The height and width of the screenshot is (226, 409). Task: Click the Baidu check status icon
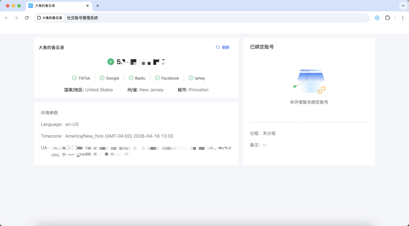[131, 78]
